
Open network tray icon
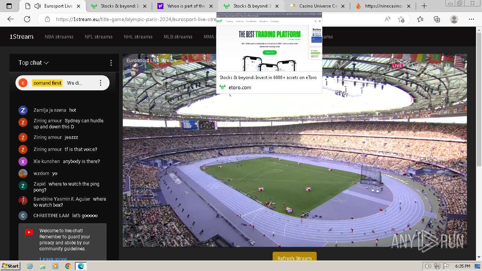[436, 266]
